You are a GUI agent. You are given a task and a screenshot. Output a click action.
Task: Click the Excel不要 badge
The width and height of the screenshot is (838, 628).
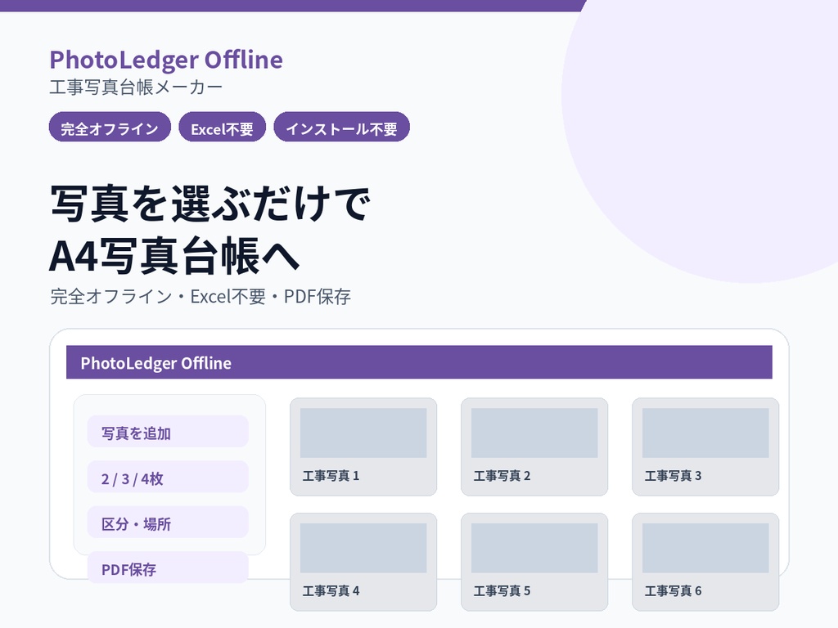click(222, 127)
